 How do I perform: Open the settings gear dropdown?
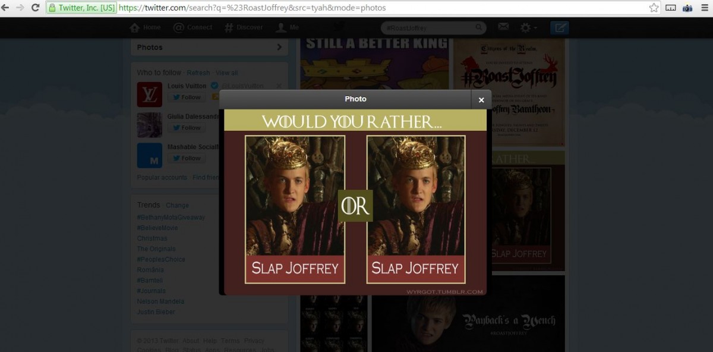pyautogui.click(x=528, y=27)
